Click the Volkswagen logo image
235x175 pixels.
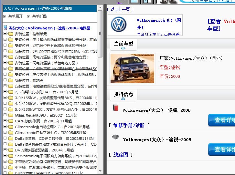(x=119, y=25)
